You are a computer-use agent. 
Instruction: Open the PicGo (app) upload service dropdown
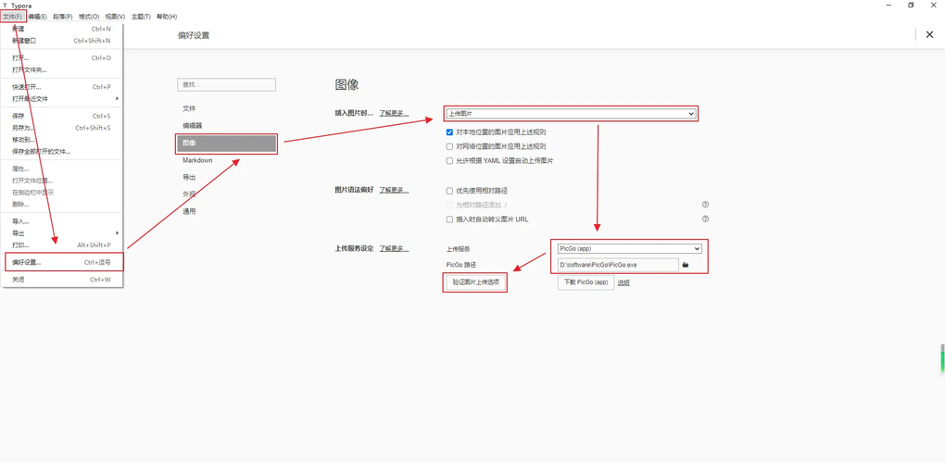(x=629, y=249)
